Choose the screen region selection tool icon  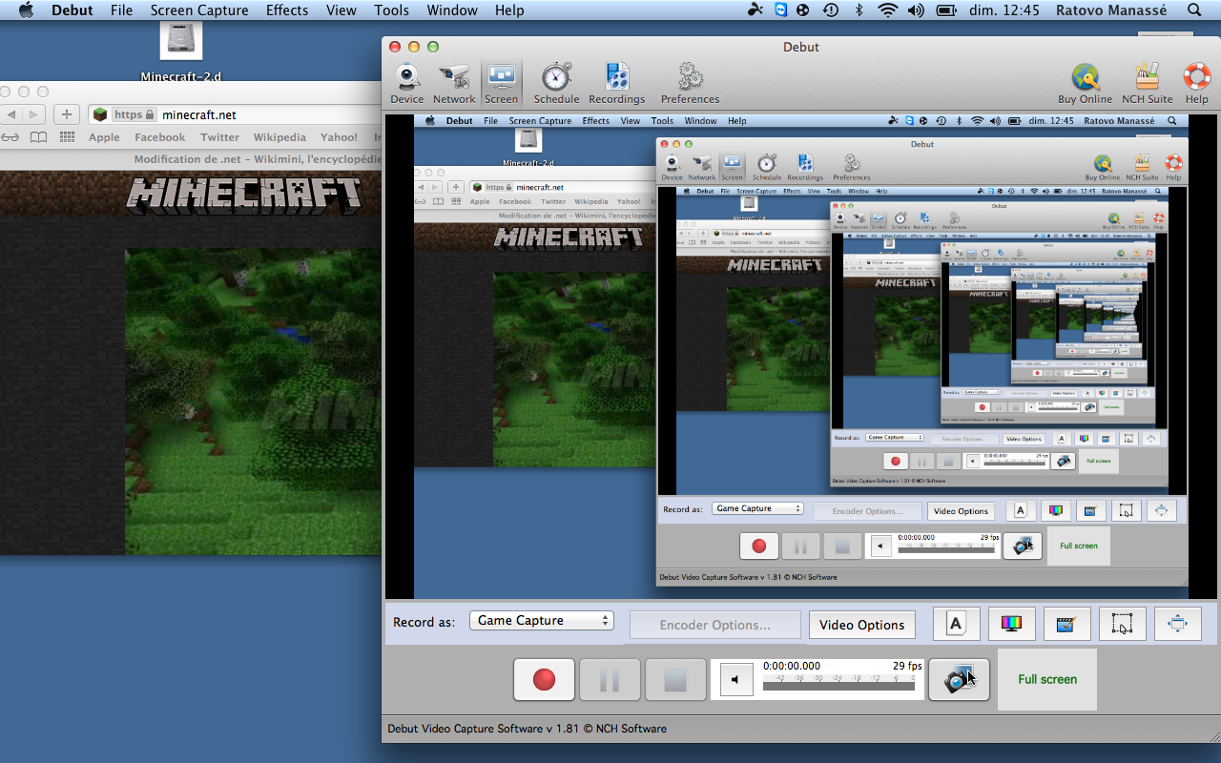(1122, 624)
